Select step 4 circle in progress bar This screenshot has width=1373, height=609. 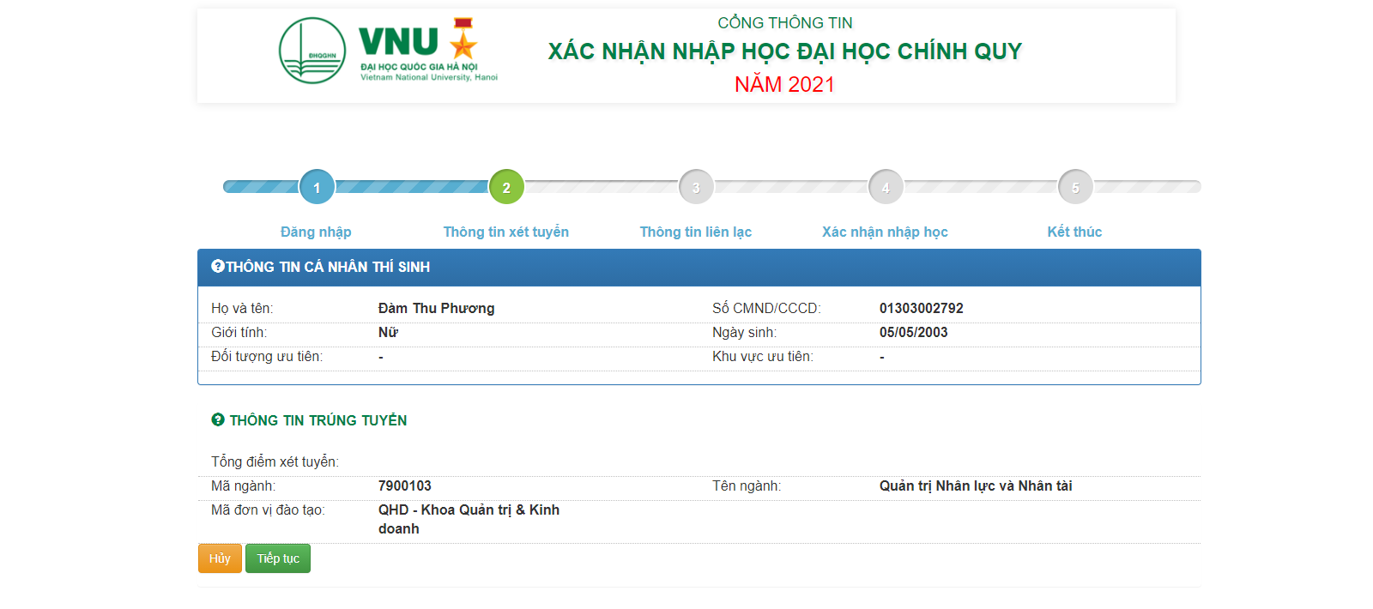click(886, 187)
